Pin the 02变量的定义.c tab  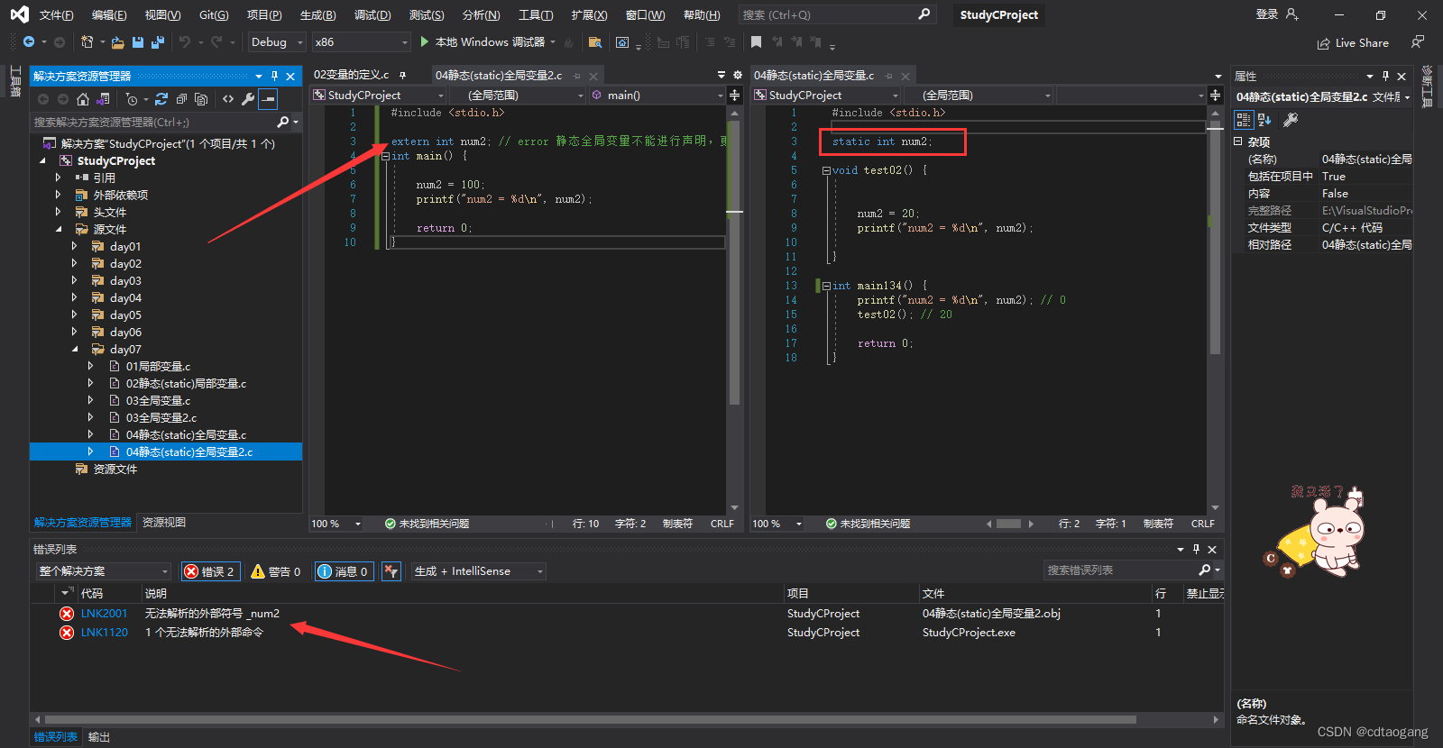coord(402,76)
